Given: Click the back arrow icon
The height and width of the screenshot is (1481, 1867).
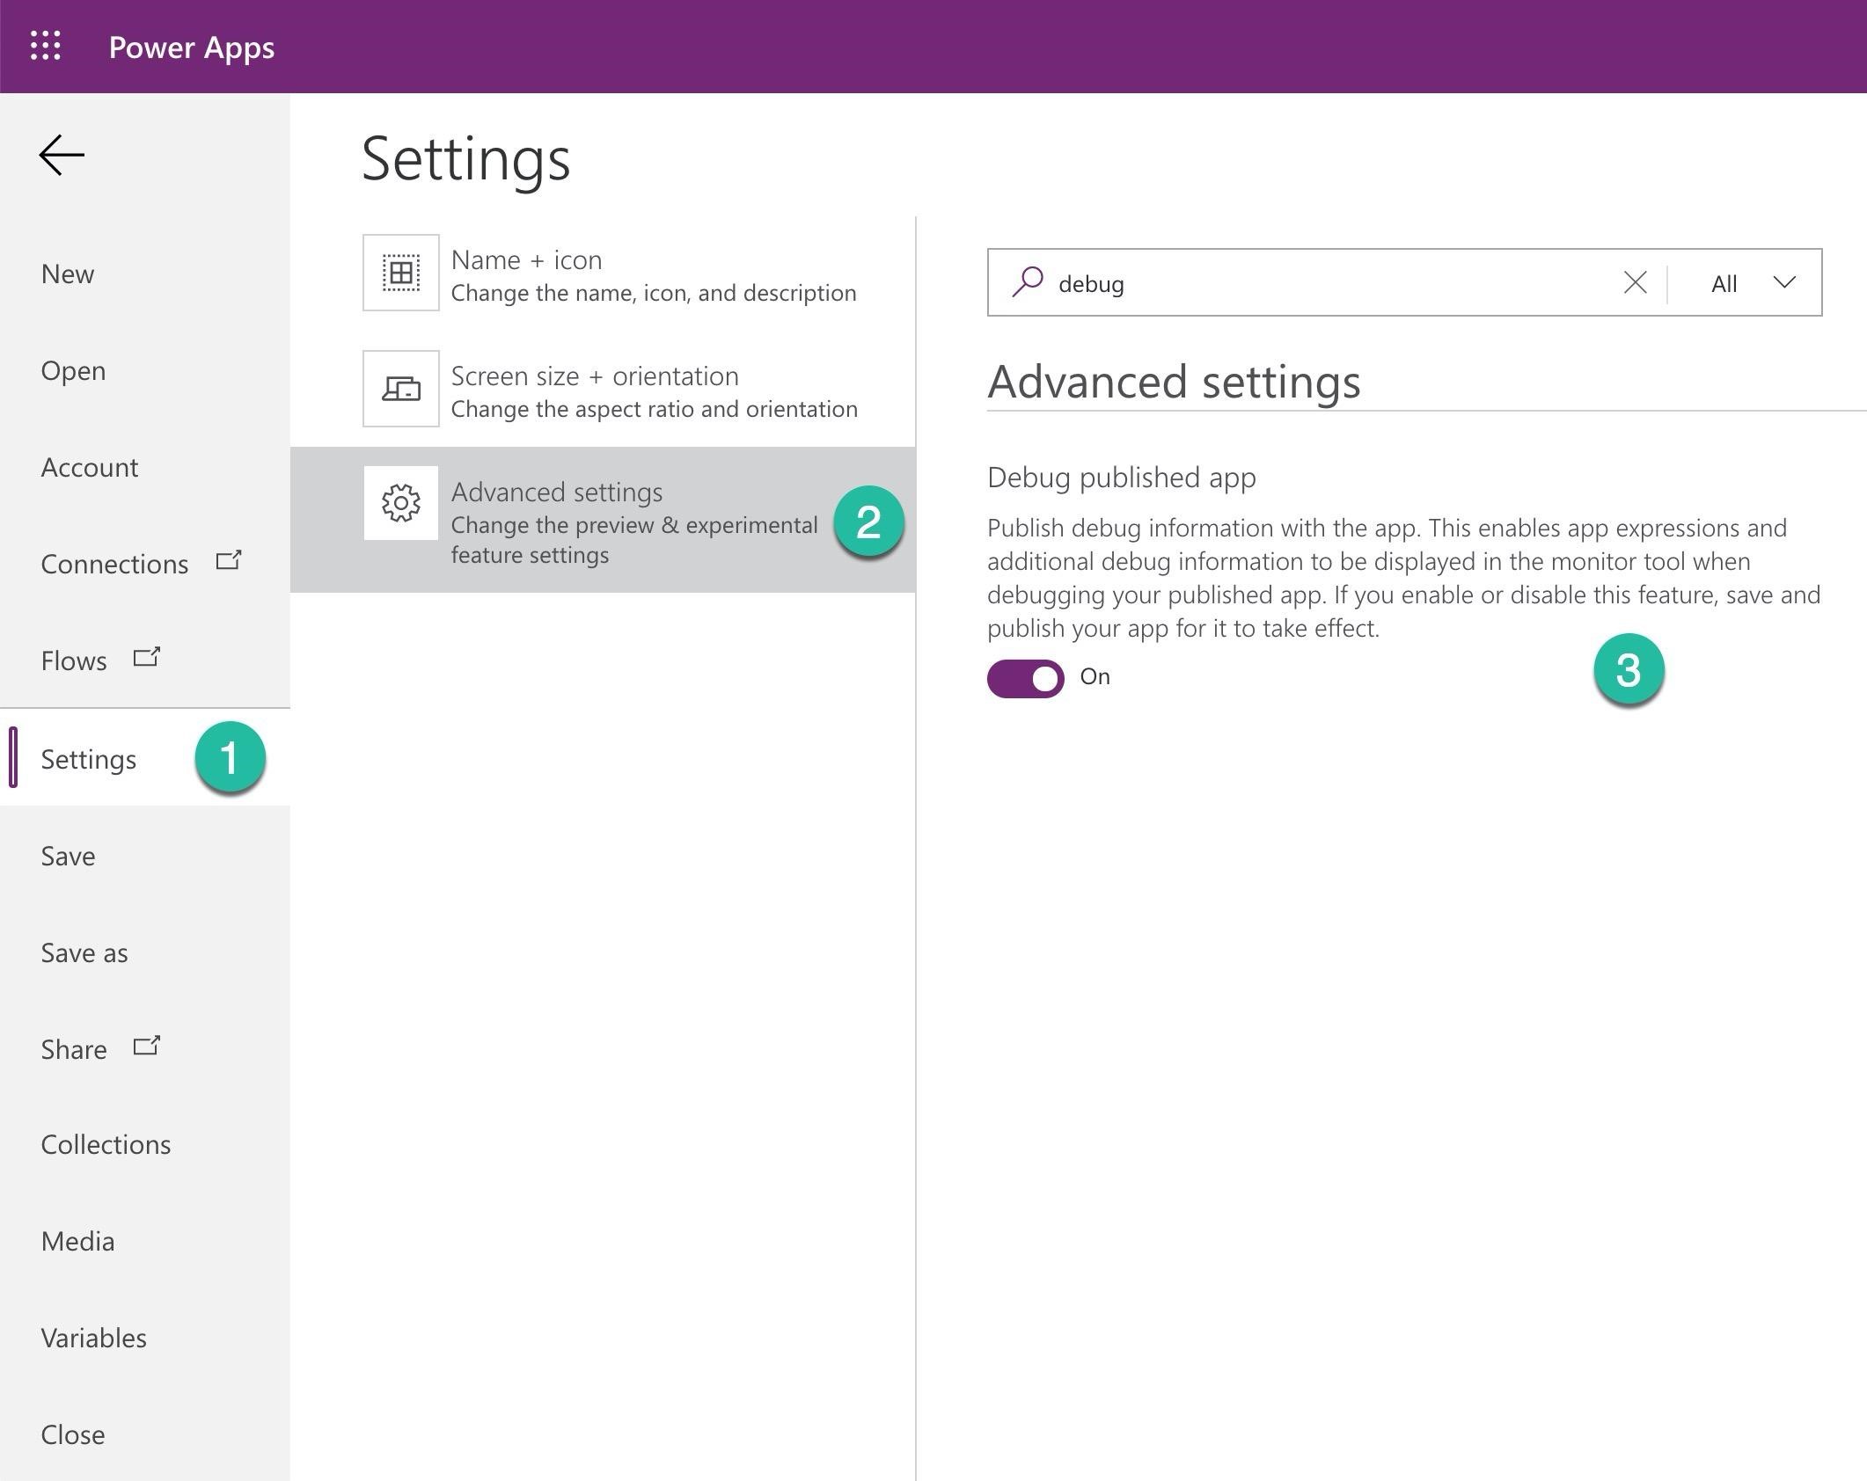Looking at the screenshot, I should (62, 155).
